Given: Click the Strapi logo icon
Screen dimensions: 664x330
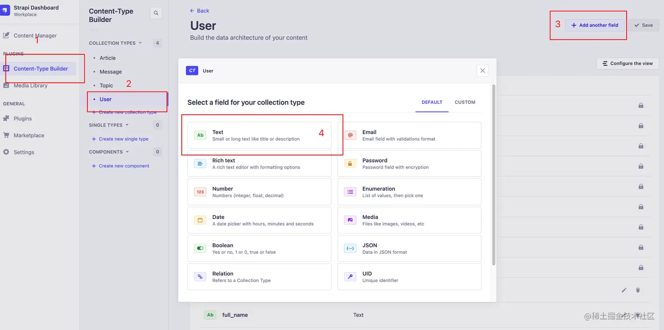Looking at the screenshot, I should click(4, 11).
